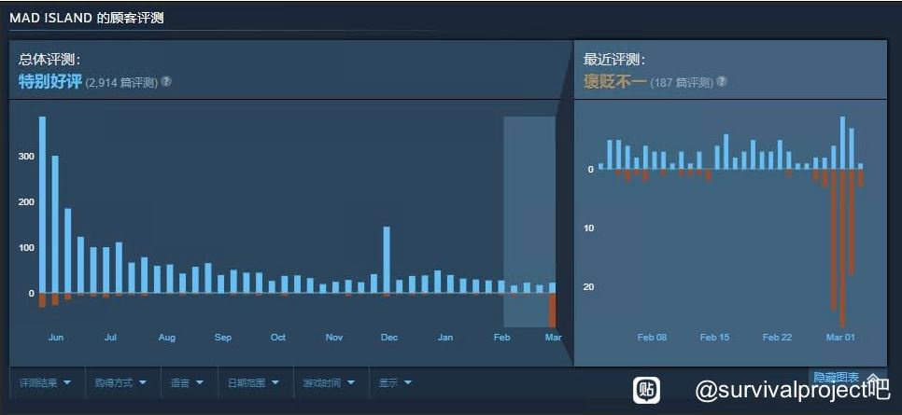Click the Oct month label
The image size is (902, 415).
(278, 338)
